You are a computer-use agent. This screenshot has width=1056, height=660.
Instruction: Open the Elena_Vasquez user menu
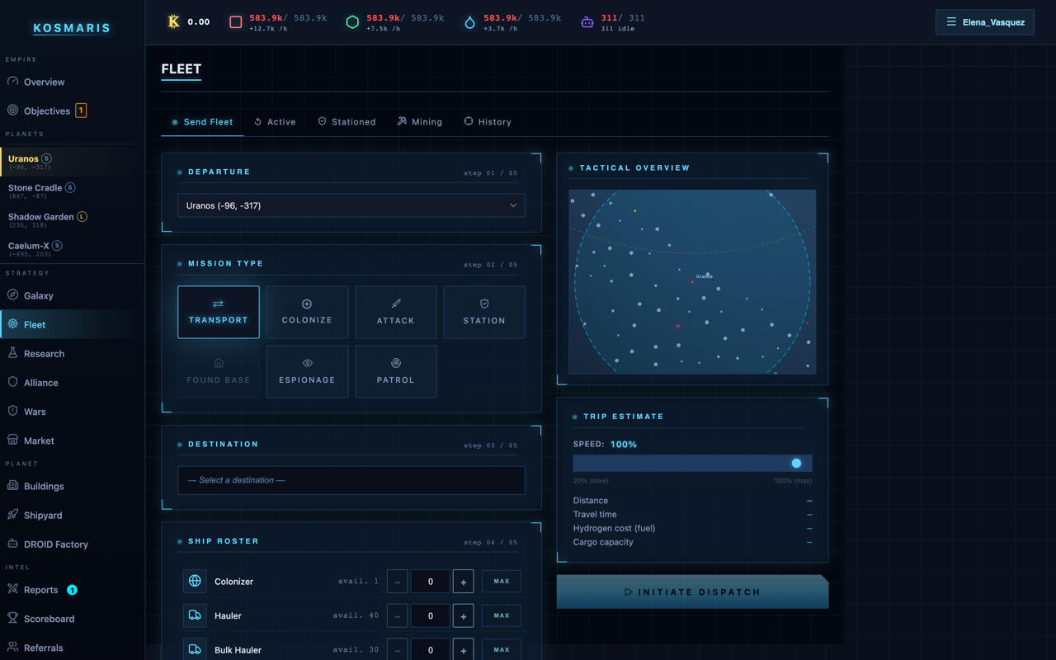985,22
